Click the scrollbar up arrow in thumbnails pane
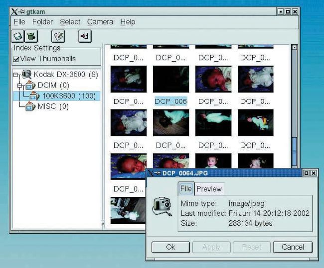Viewport: 324px width, 268px height. pos(294,48)
